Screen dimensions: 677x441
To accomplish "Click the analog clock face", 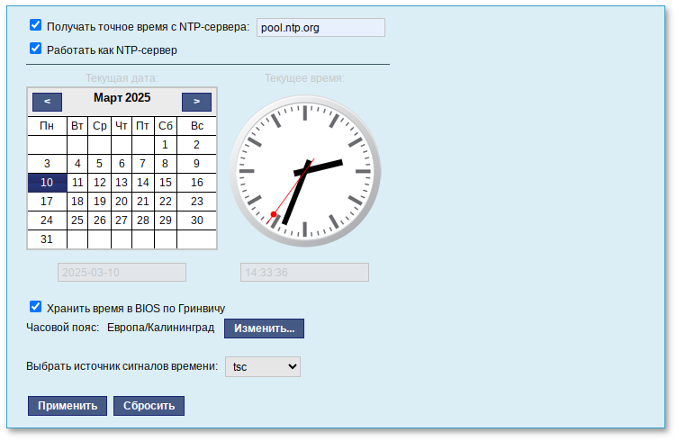I will (305, 171).
